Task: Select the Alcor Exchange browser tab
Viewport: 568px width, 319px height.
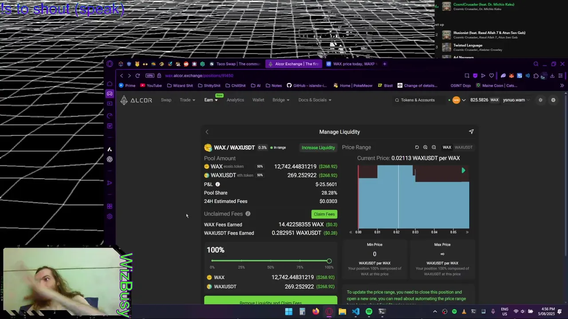Action: [293, 64]
